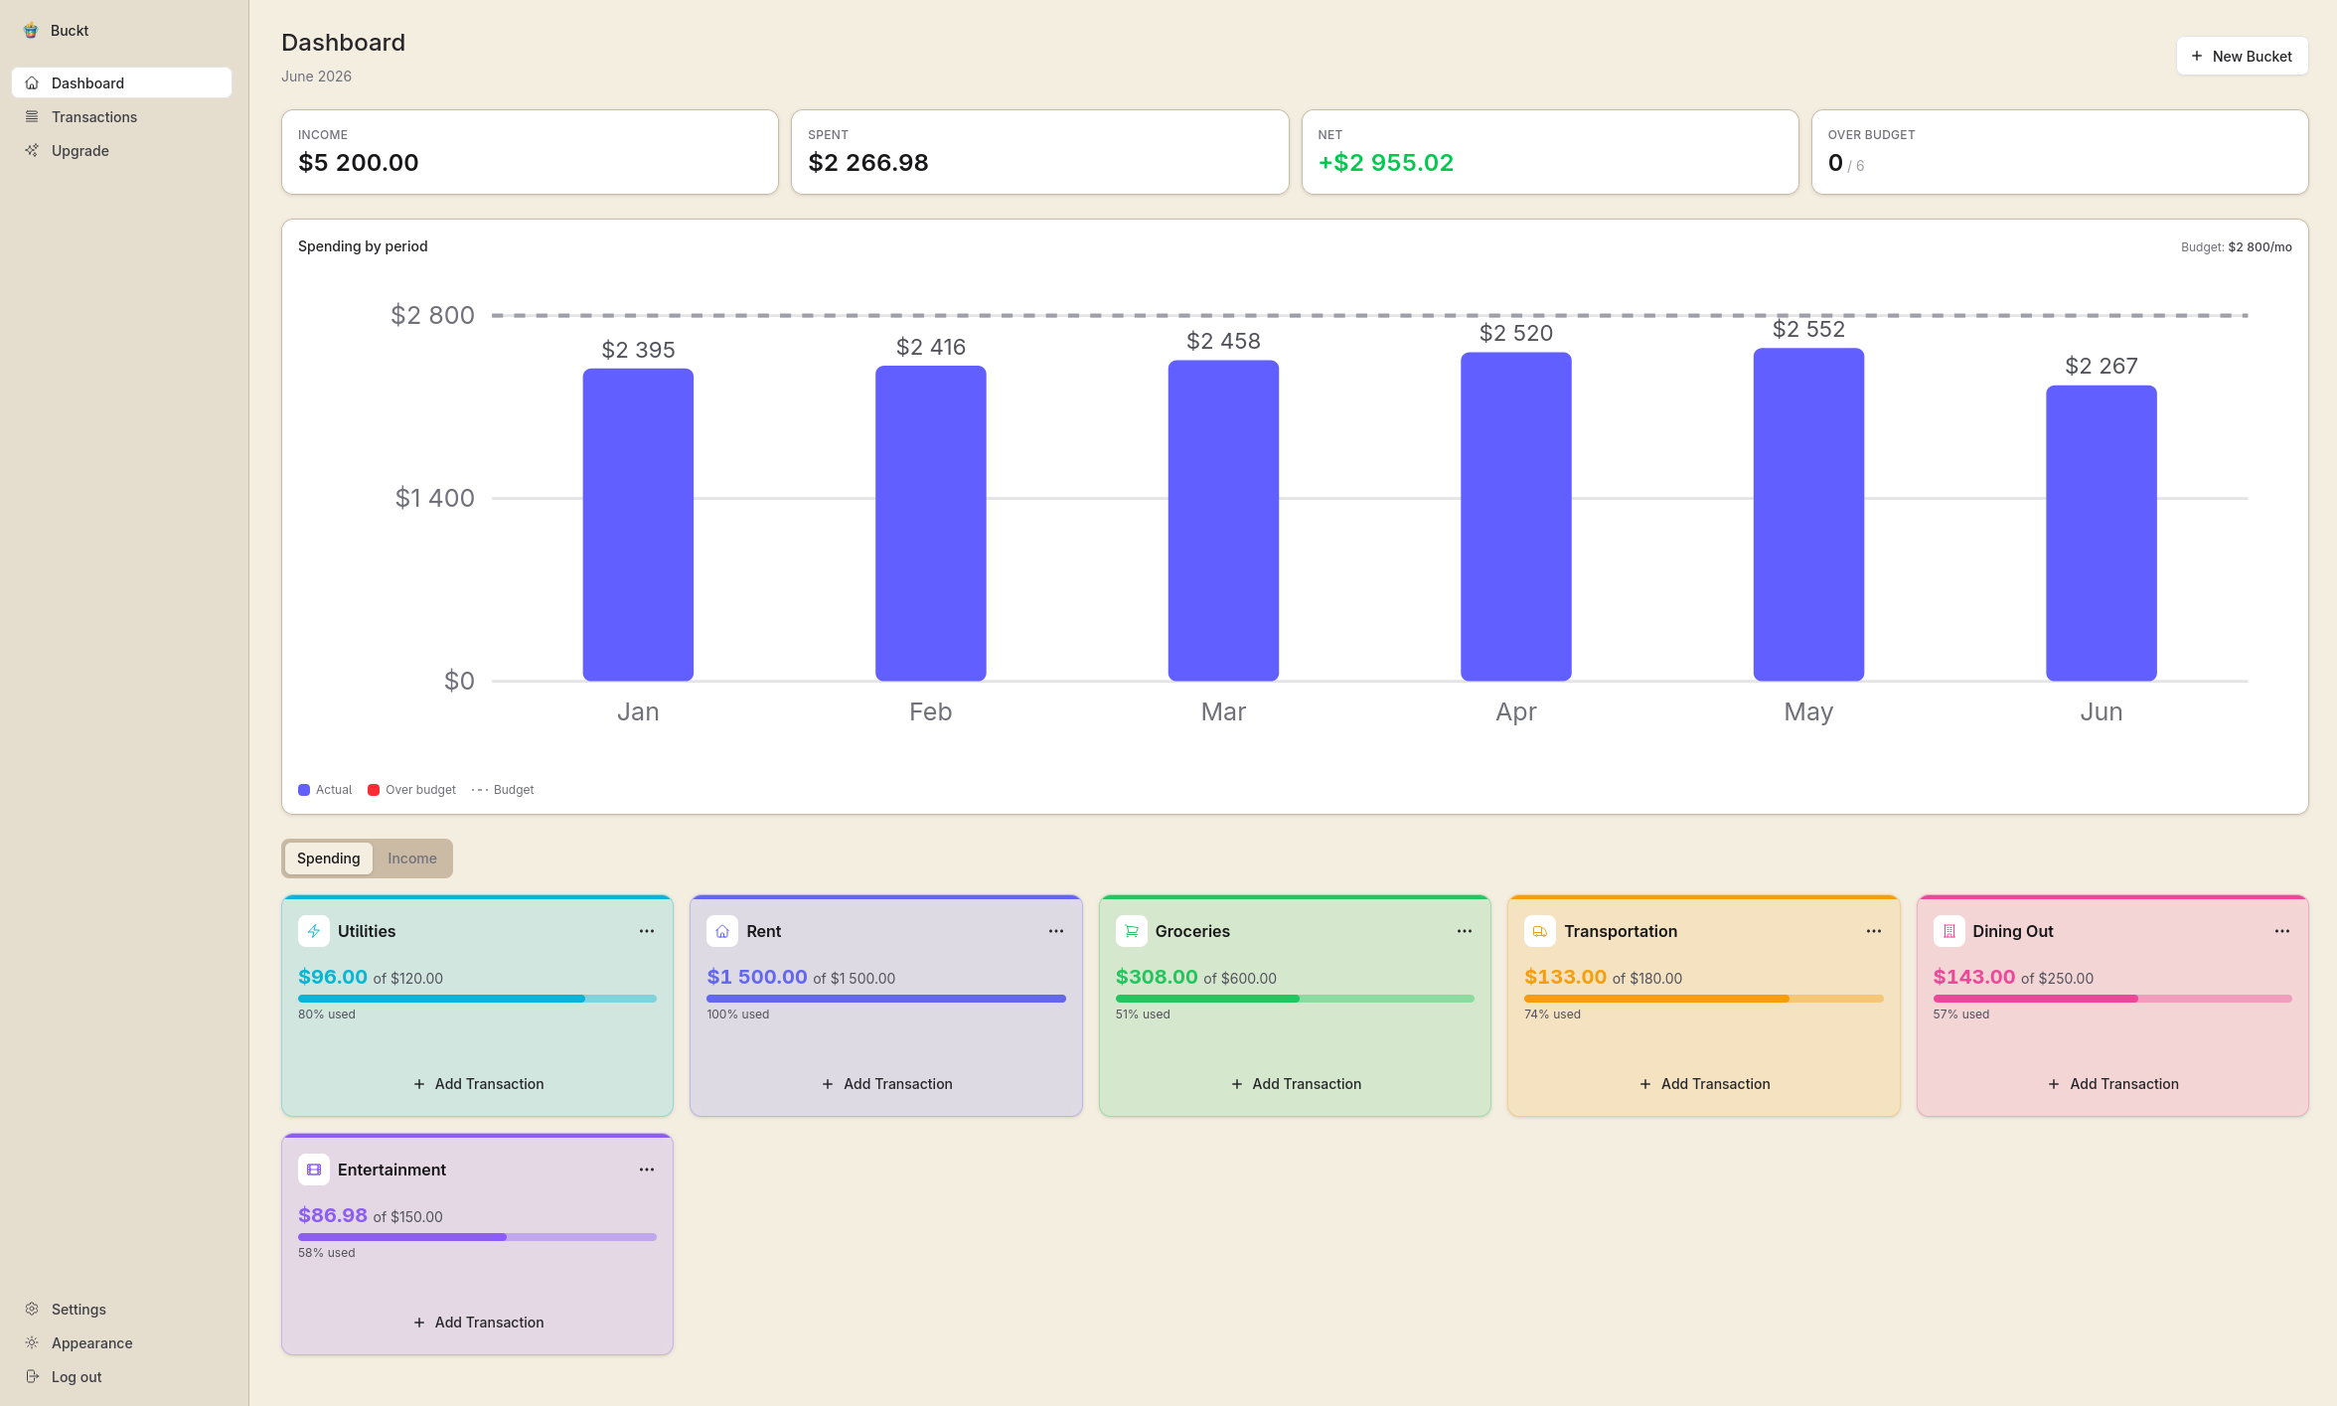Create a New Bucket
The width and height of the screenshot is (2337, 1406).
[2242, 56]
